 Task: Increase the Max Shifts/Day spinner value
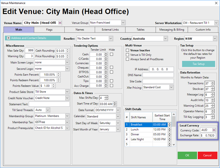pos(106,96)
